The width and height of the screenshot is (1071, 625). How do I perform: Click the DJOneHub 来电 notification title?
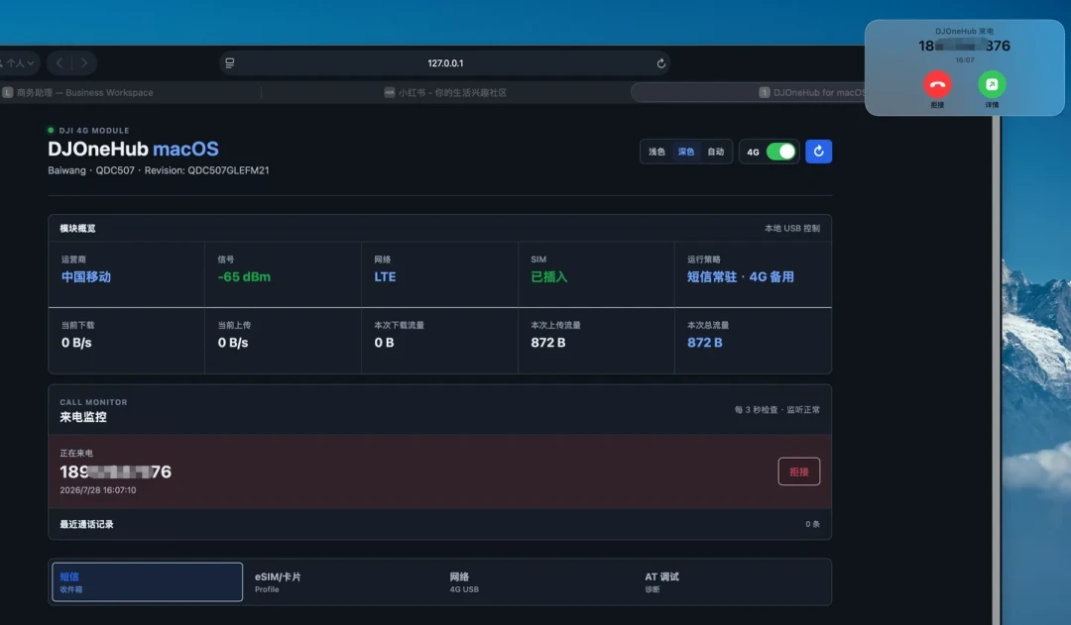click(965, 32)
